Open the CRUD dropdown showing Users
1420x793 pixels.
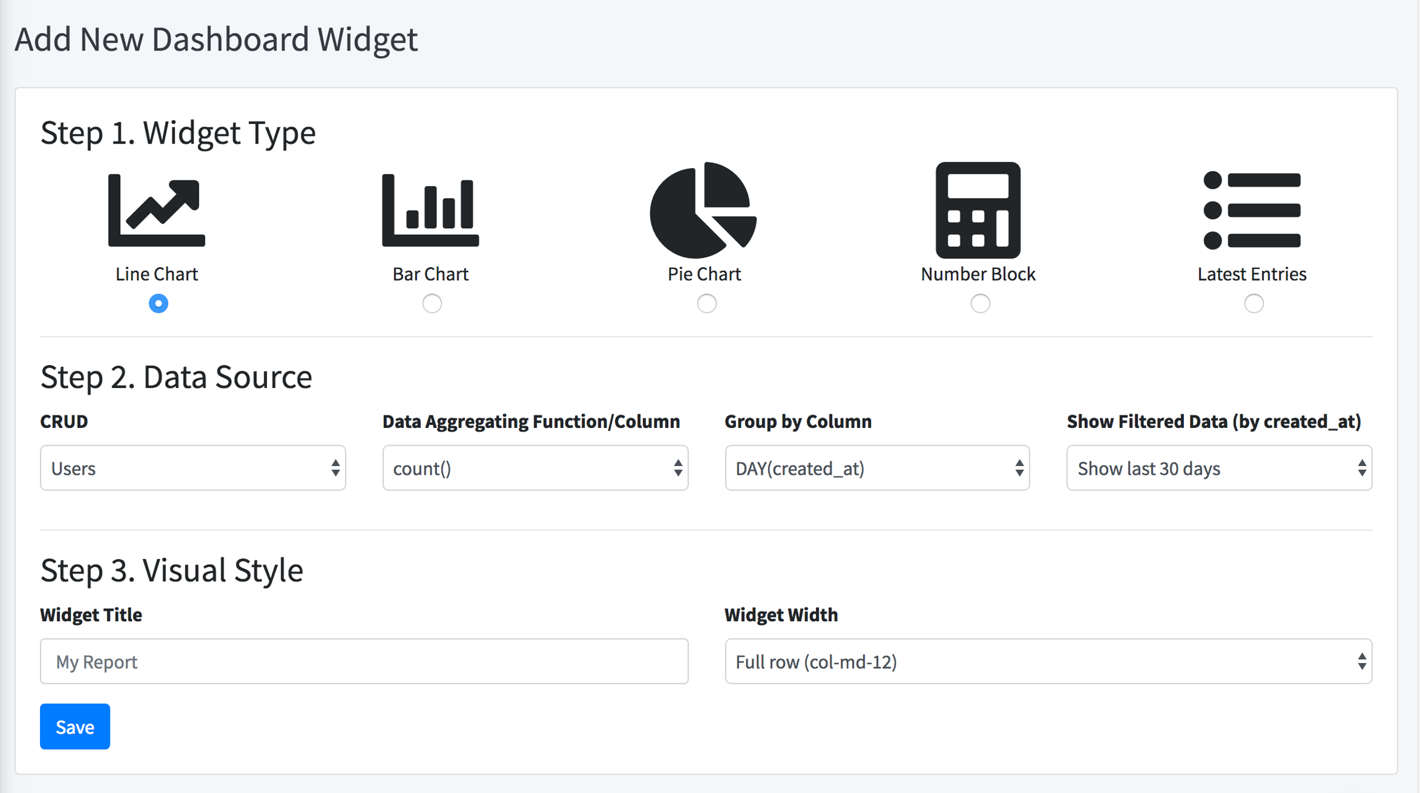[x=193, y=469]
